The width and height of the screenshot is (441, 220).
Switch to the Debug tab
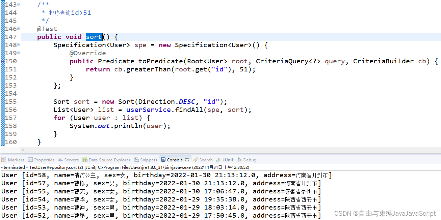pos(247,160)
